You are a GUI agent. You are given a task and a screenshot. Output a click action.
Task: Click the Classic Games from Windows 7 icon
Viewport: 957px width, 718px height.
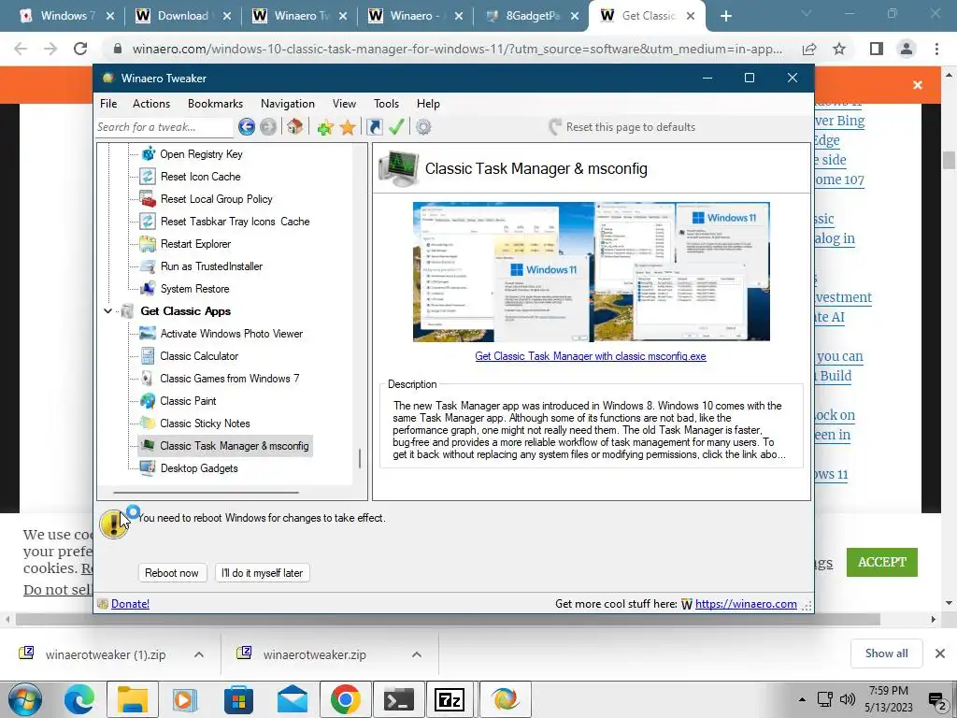click(148, 379)
